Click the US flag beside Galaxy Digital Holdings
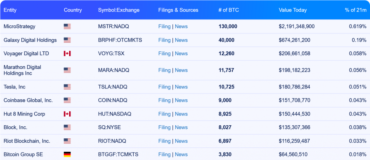The height and width of the screenshot is (160, 370). click(x=67, y=40)
